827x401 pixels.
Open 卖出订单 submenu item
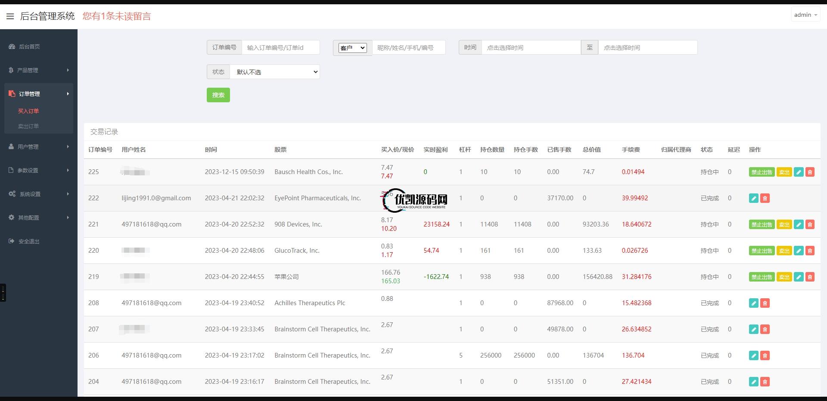point(28,126)
